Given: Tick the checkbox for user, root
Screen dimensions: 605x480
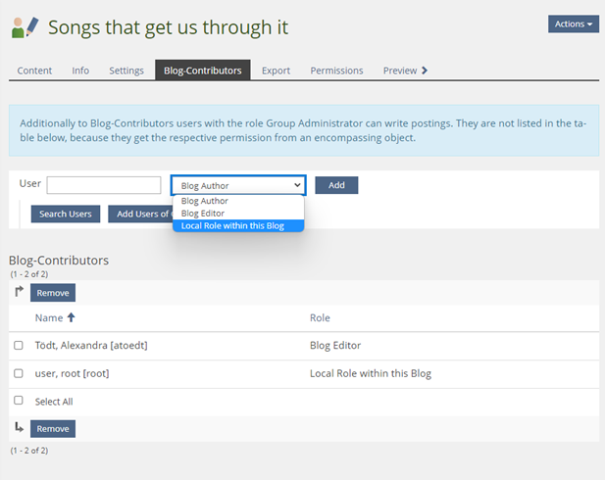Looking at the screenshot, I should [19, 373].
